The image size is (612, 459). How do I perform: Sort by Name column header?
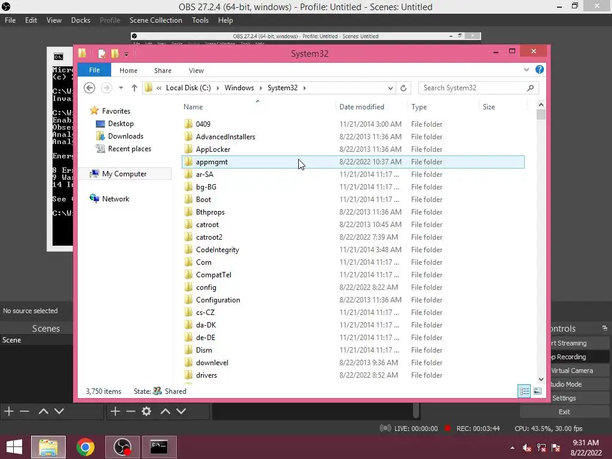click(258, 107)
